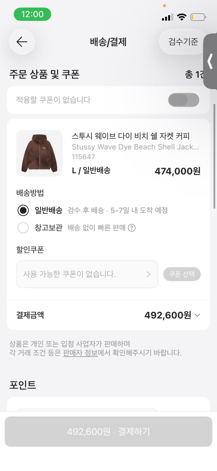Select the 배송/결제 title header
The height and width of the screenshot is (471, 217).
[108, 42]
